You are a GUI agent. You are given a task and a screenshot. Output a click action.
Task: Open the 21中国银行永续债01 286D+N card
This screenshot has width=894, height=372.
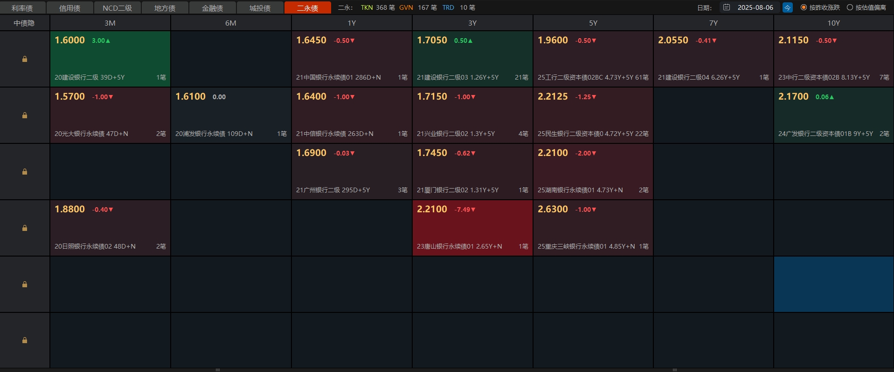pos(352,59)
